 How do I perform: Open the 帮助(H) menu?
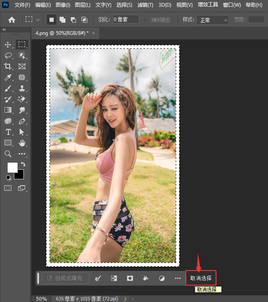coord(254,5)
